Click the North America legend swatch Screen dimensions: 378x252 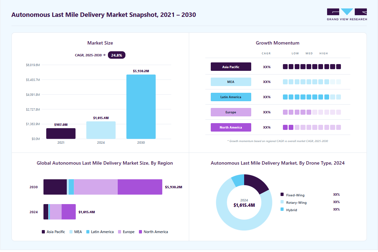pyautogui.click(x=141, y=232)
